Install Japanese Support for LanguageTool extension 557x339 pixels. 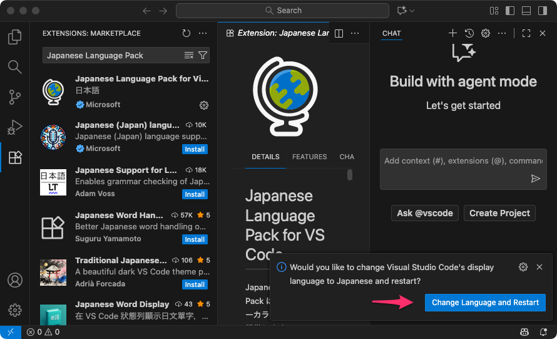point(195,194)
